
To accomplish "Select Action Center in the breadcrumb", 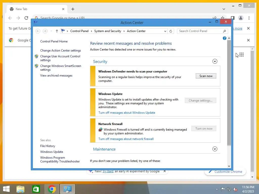I will point(136,31).
